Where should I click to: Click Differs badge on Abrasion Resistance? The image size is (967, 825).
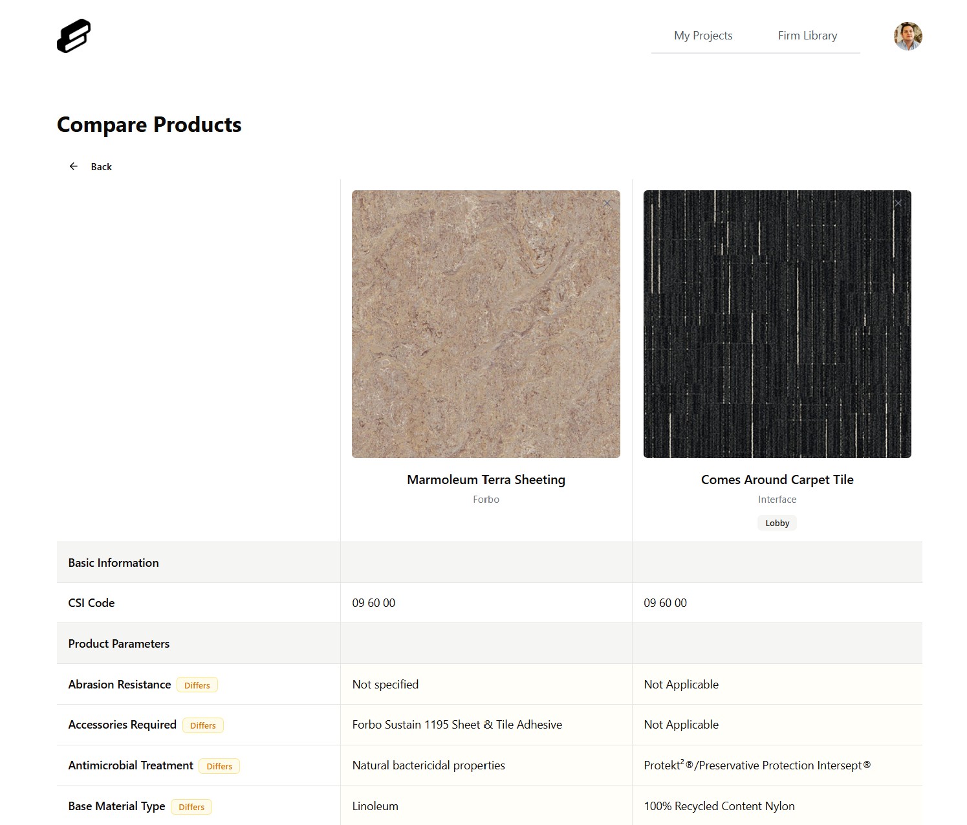[197, 685]
